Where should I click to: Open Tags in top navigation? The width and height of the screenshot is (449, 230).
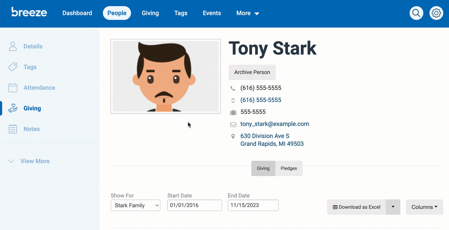click(x=181, y=13)
